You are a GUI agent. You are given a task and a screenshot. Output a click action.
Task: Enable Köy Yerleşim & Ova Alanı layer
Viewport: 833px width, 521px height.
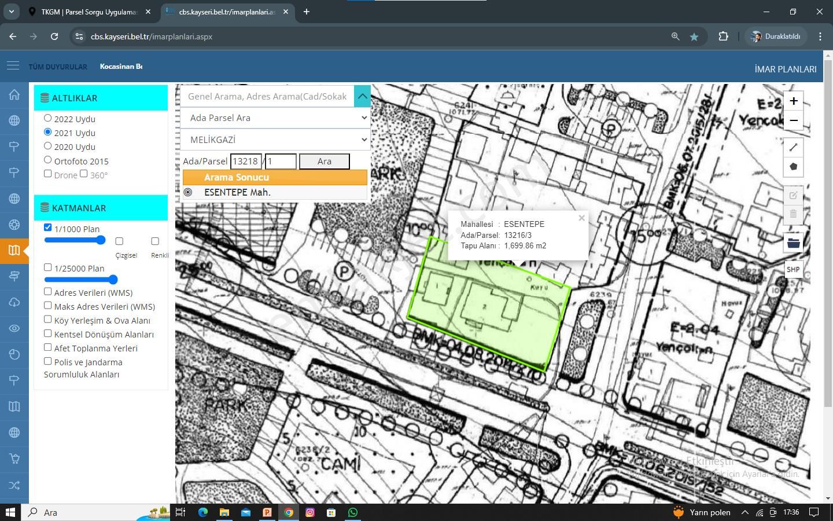click(48, 320)
